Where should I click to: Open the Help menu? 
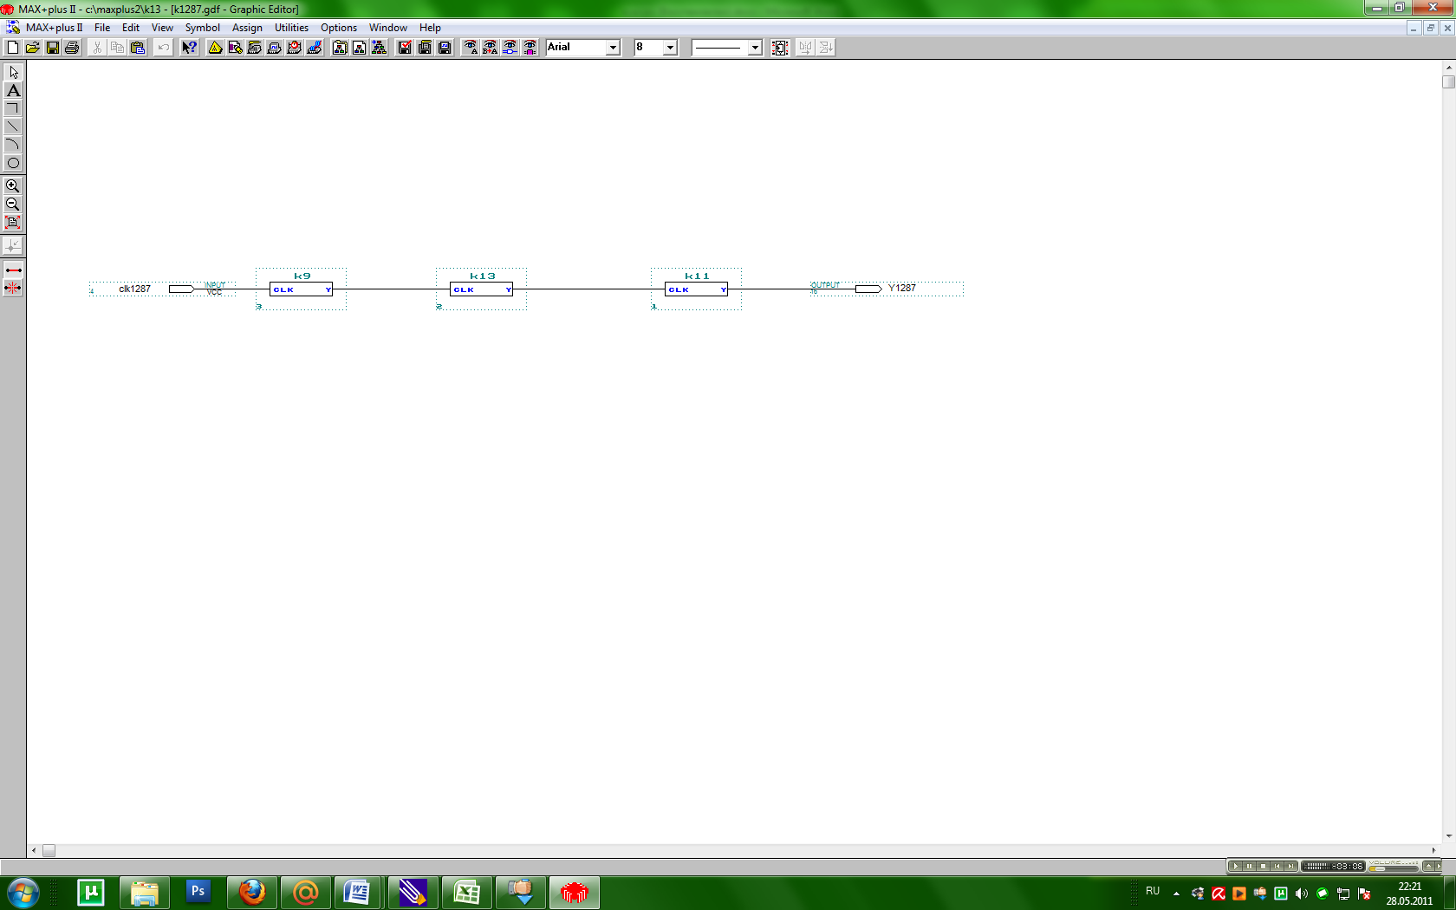click(430, 28)
